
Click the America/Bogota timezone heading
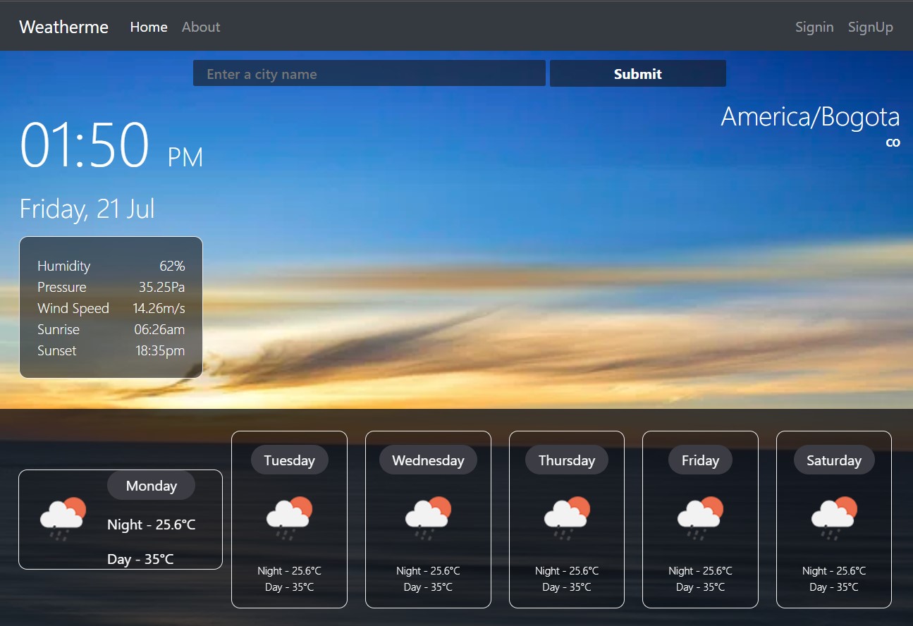810,117
